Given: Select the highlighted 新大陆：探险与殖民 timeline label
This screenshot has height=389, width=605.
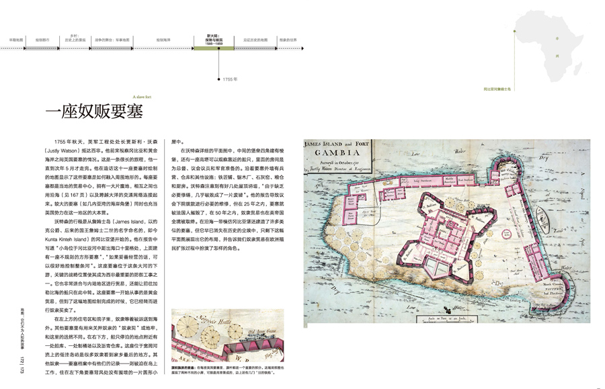Looking at the screenshot, I should point(214,40).
